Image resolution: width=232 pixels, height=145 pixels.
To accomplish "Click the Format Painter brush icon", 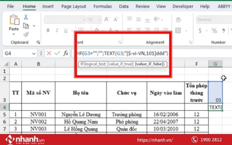I will [x=26, y=35].
